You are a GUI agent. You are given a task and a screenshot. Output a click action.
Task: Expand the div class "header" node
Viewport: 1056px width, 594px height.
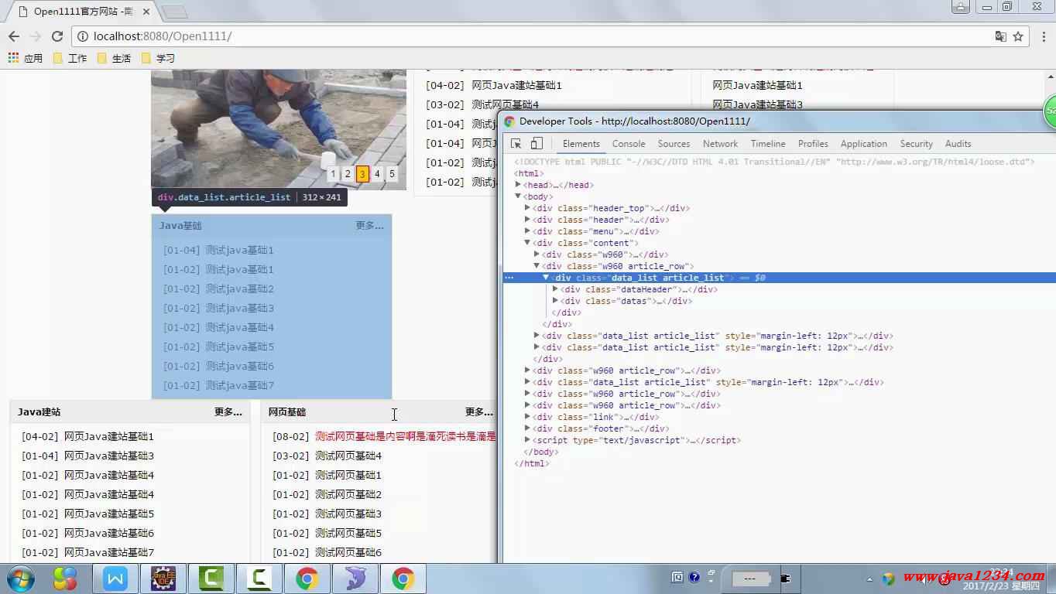(527, 220)
